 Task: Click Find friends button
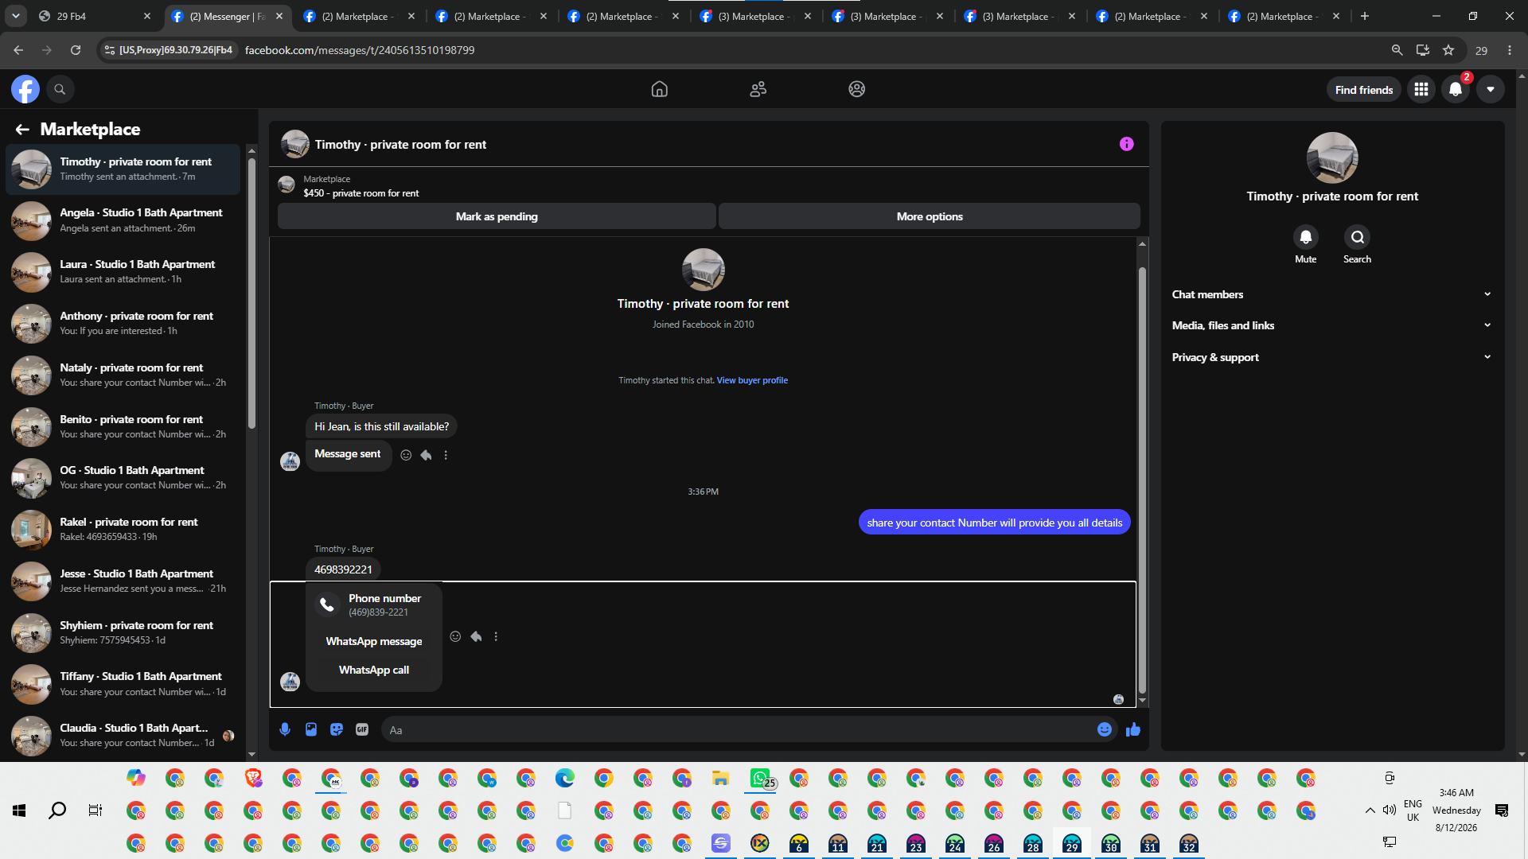1364,90
